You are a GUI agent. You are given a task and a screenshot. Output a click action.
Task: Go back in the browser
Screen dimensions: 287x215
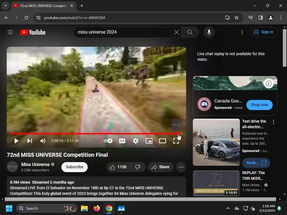click(x=6, y=18)
